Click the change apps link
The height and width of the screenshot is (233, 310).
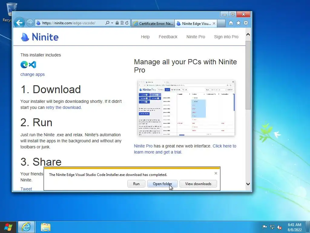coord(32,75)
